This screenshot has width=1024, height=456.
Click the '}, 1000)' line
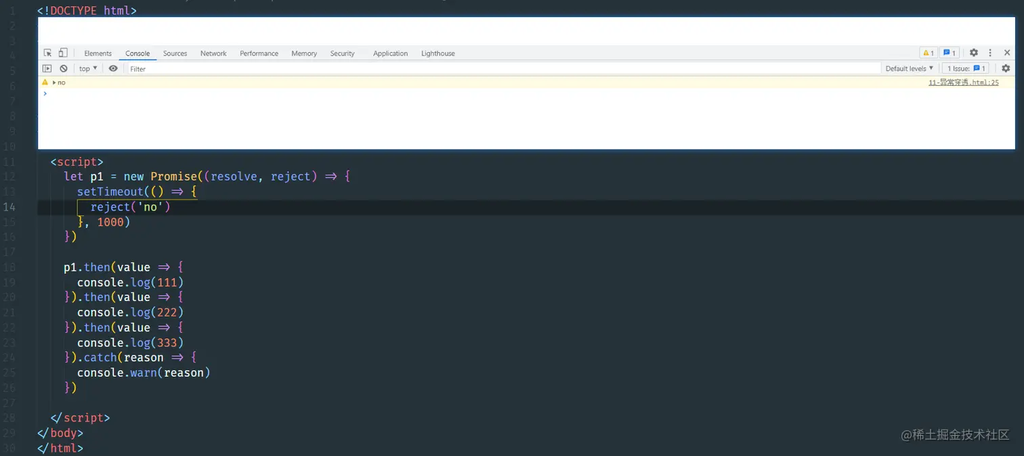coord(104,222)
